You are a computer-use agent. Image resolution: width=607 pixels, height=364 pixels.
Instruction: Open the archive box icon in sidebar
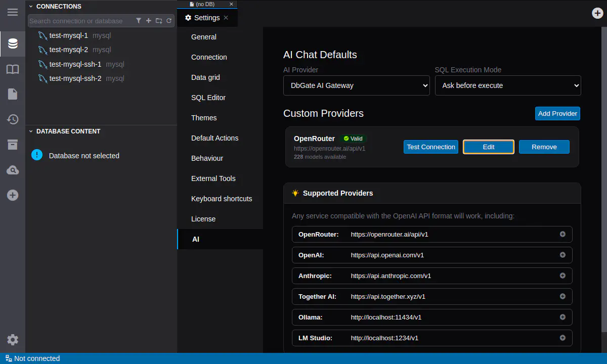pos(13,145)
